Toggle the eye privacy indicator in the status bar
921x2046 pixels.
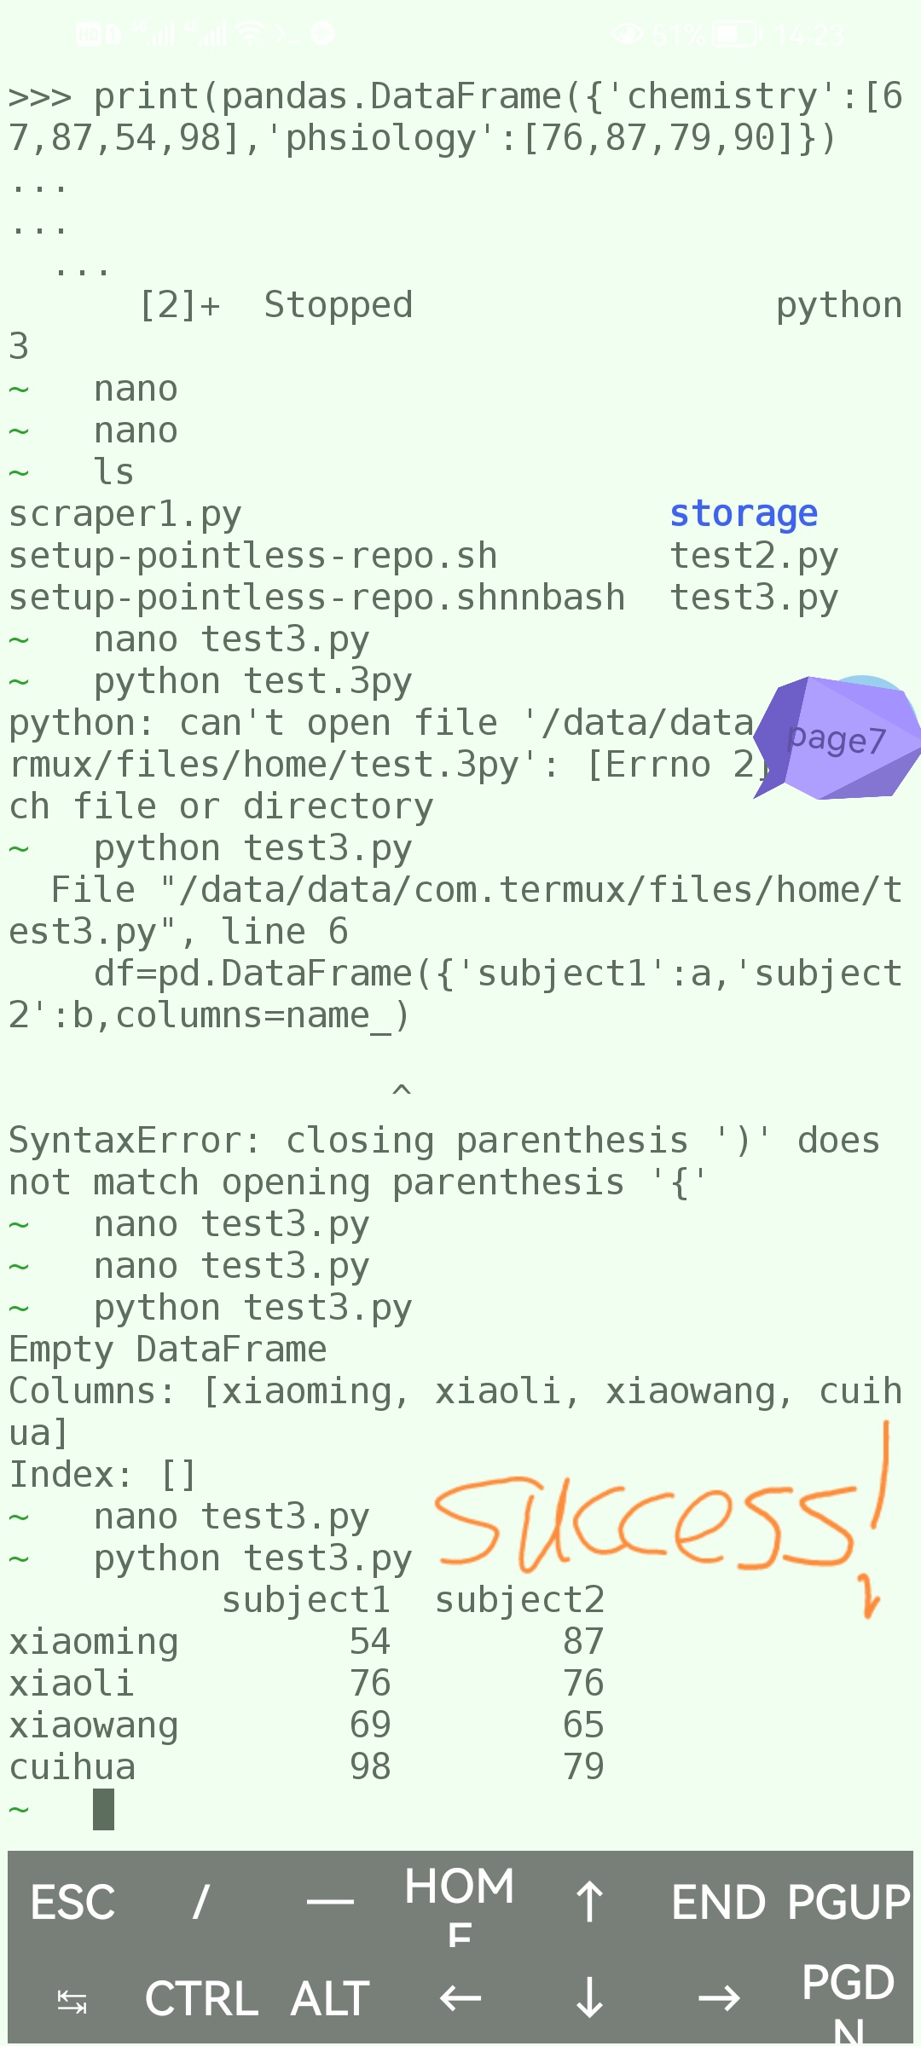(628, 32)
